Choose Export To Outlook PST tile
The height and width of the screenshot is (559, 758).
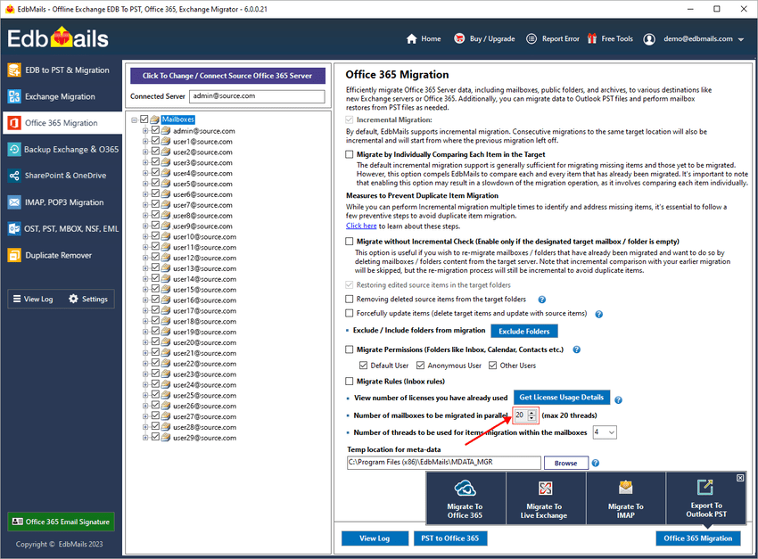click(705, 498)
